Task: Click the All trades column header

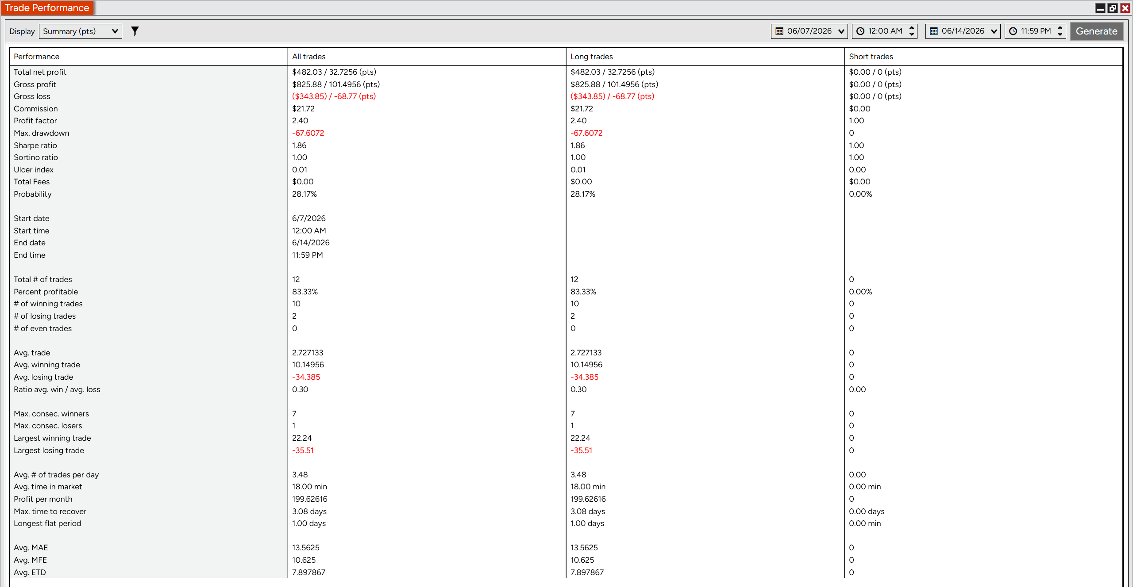Action: click(308, 57)
